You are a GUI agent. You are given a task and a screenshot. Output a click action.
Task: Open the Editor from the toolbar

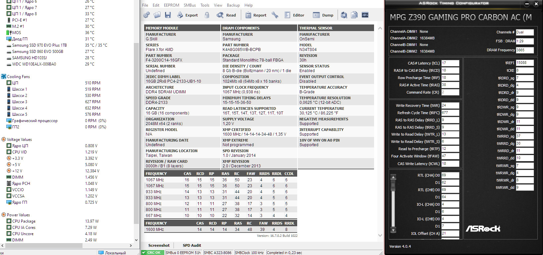[295, 15]
